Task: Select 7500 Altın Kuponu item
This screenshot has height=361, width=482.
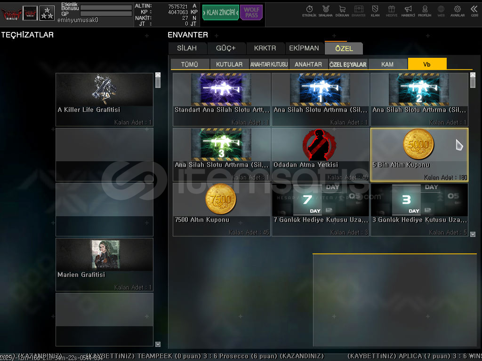Action: point(221,209)
